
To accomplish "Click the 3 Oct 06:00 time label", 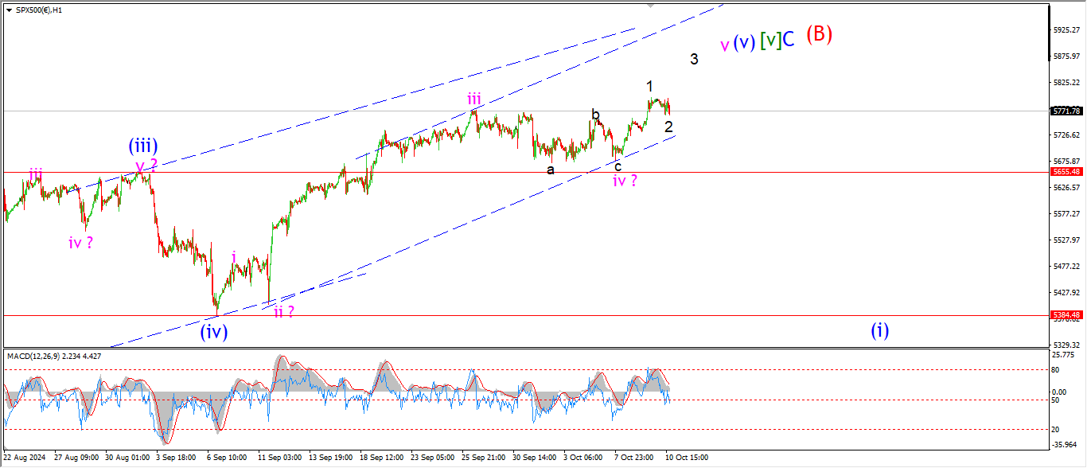I will point(583,458).
